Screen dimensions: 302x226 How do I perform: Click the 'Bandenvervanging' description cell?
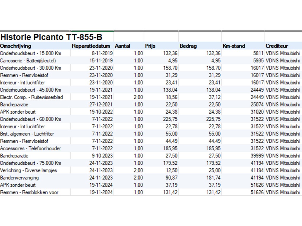(19, 178)
